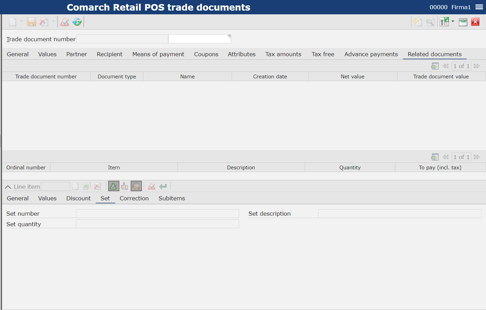486x310 pixels.
Task: Collapse the Line item section chevron
Action: pos(8,187)
